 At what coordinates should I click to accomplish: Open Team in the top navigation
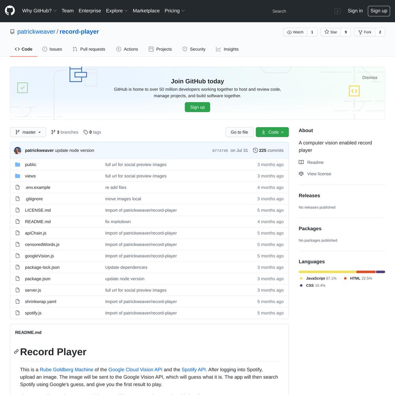pos(68,11)
